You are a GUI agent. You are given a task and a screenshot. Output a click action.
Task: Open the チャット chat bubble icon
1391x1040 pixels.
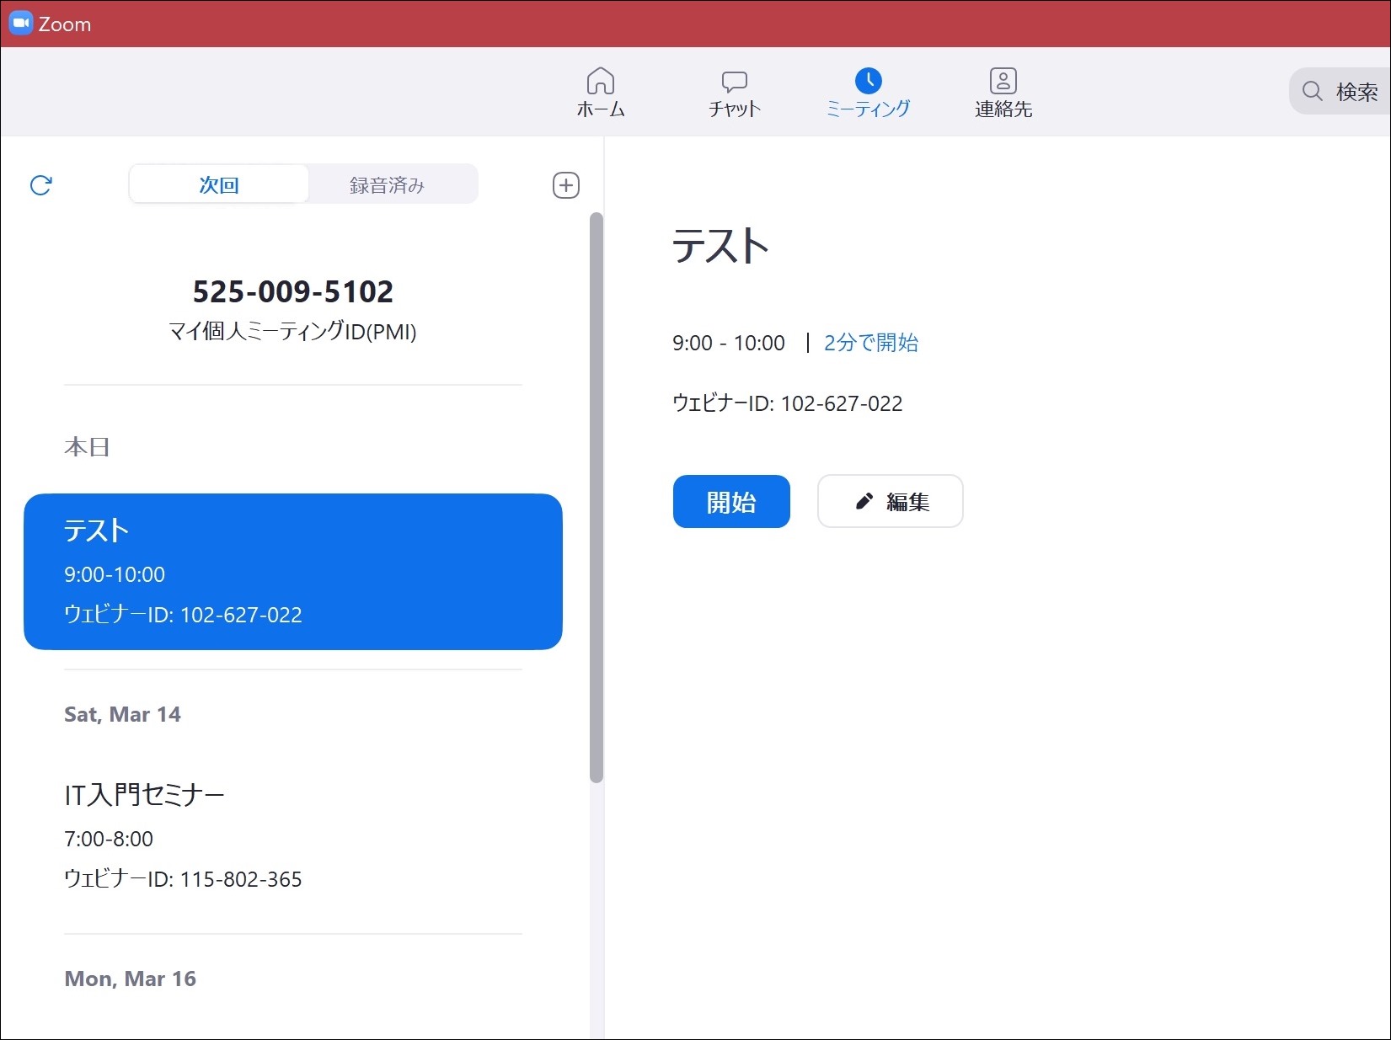pyautogui.click(x=734, y=82)
